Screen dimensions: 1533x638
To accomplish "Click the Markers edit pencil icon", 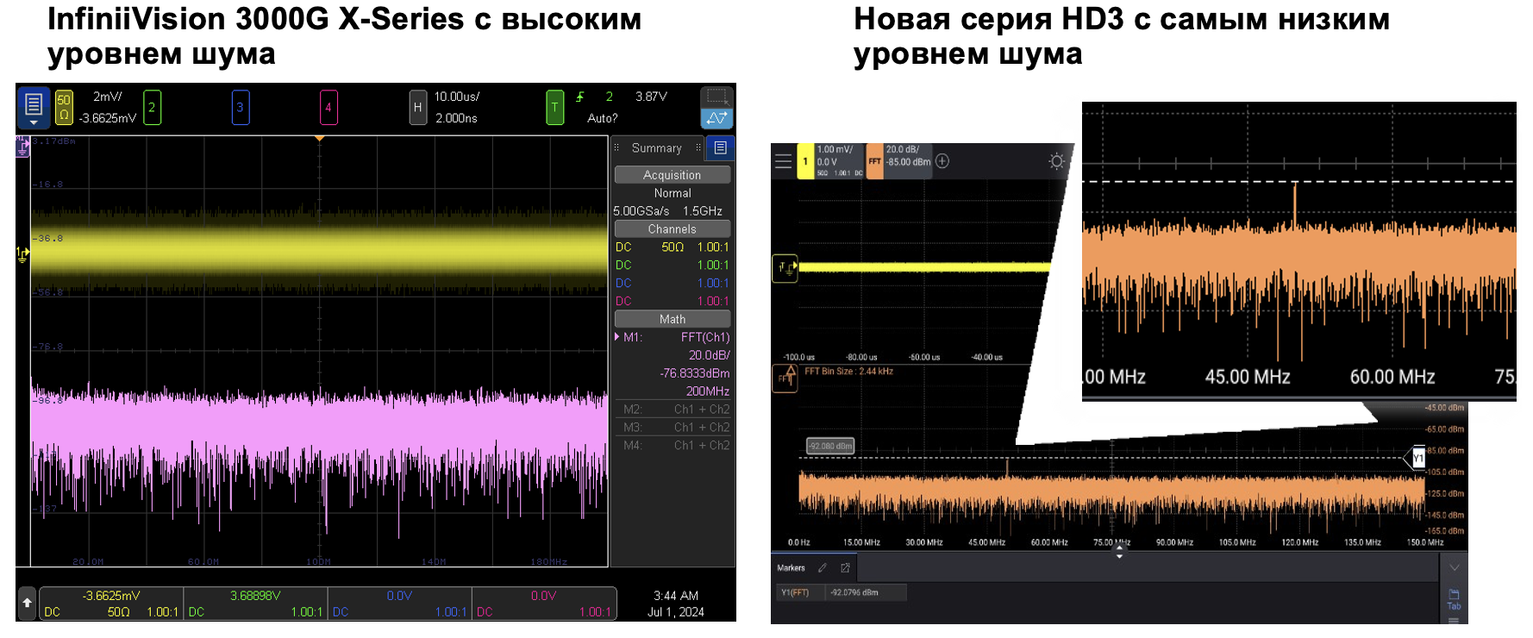I will coord(823,568).
